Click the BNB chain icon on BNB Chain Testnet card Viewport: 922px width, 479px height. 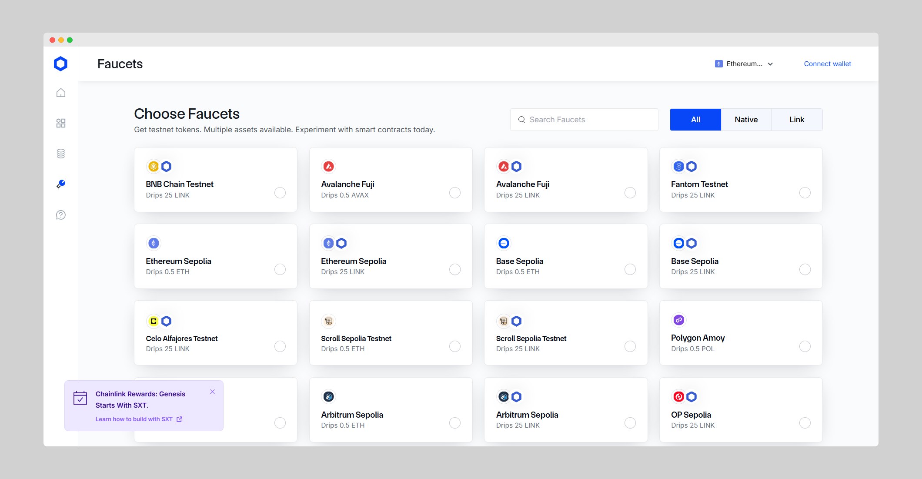point(154,166)
